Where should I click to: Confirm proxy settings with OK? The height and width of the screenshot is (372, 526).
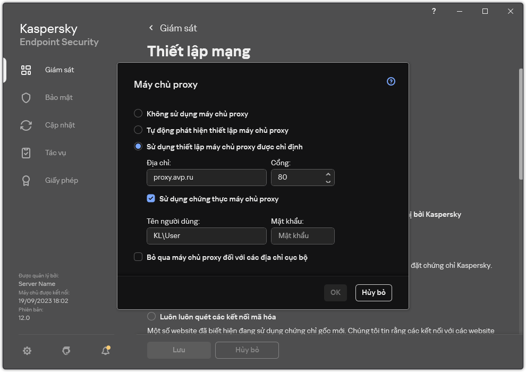click(335, 293)
